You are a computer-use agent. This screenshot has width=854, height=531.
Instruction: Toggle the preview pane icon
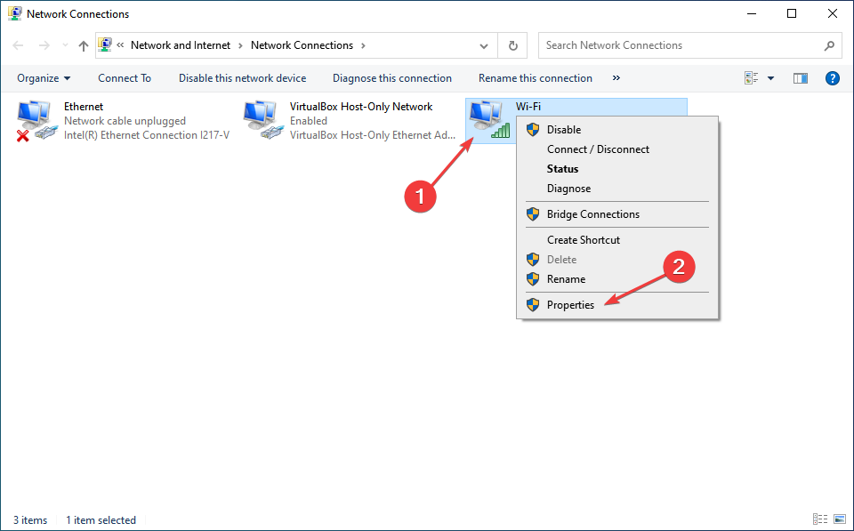click(800, 78)
